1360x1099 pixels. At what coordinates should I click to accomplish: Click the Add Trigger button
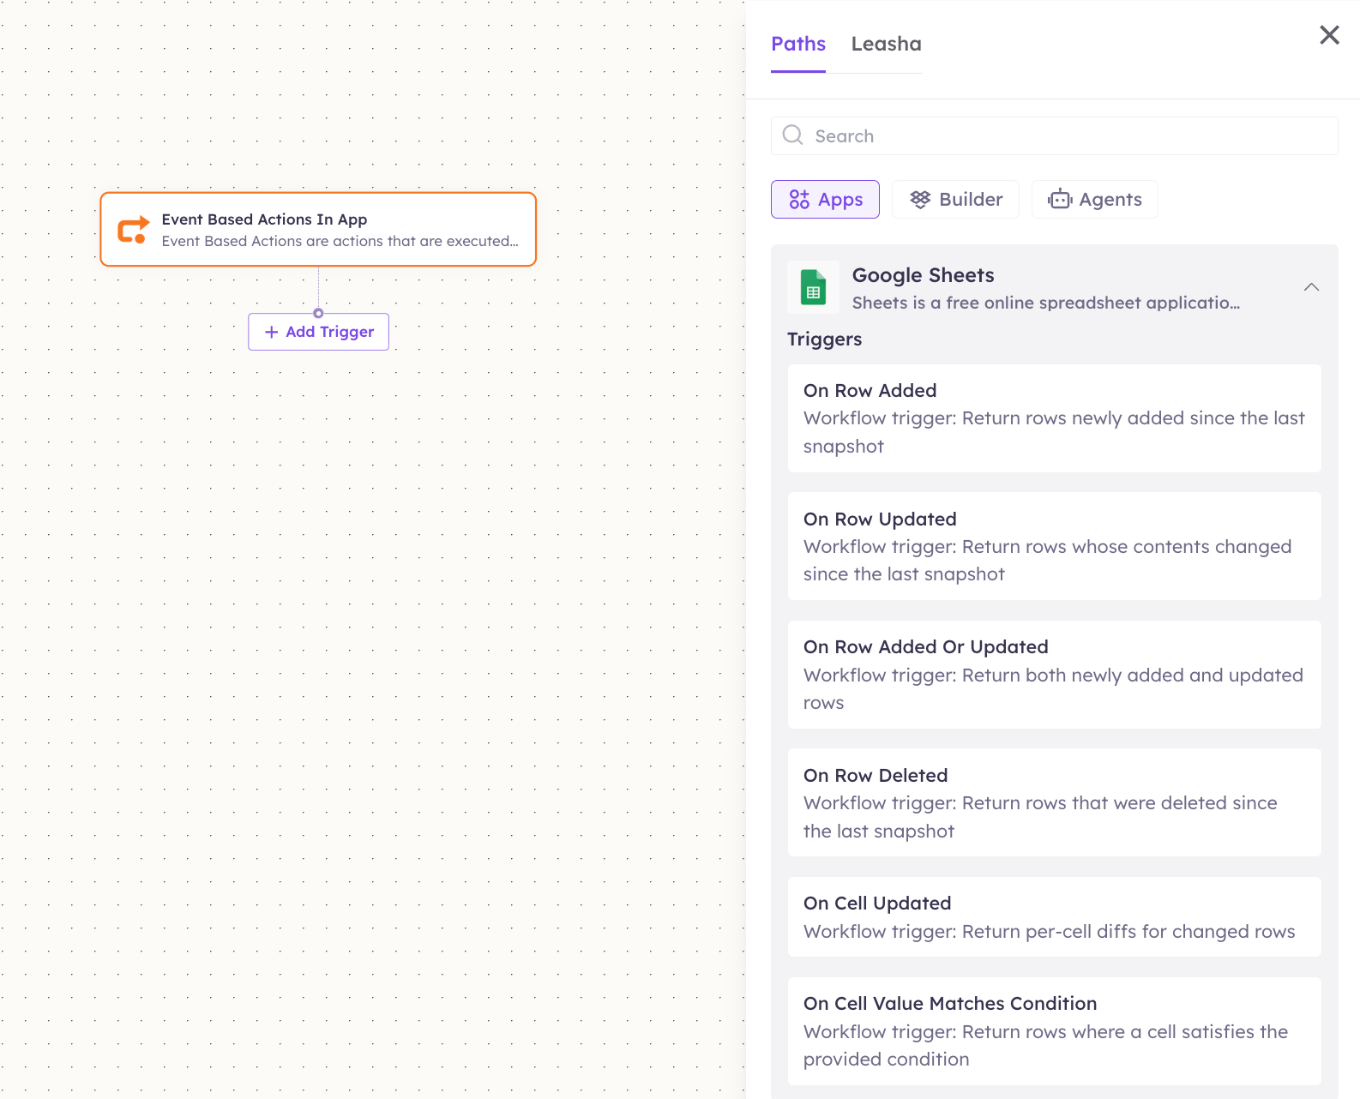click(318, 332)
